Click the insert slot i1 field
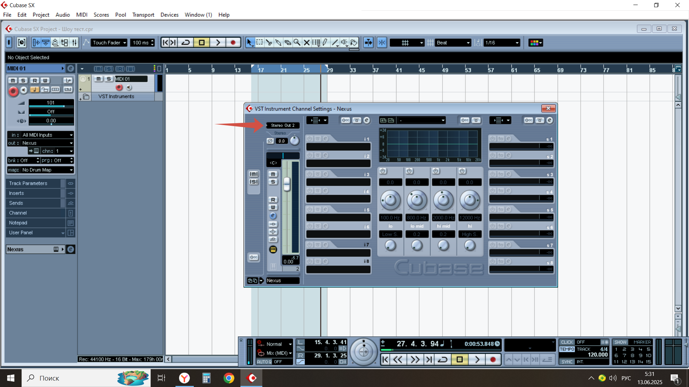Screen dimensions: 689x387 [x=338, y=147]
